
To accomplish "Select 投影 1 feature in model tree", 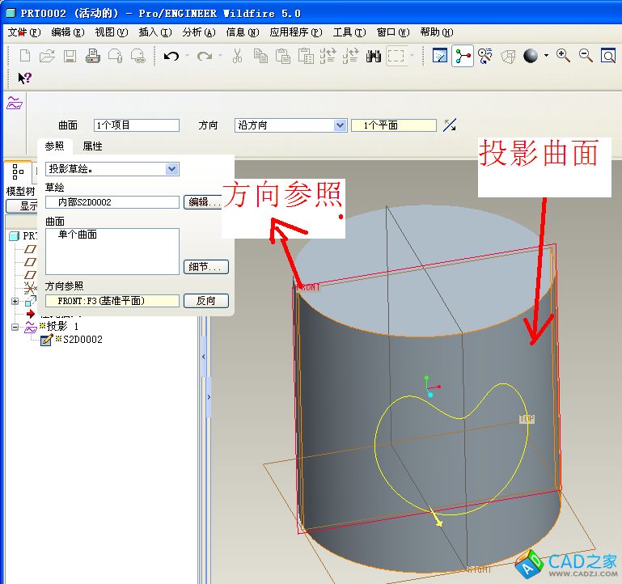I will pyautogui.click(x=62, y=327).
